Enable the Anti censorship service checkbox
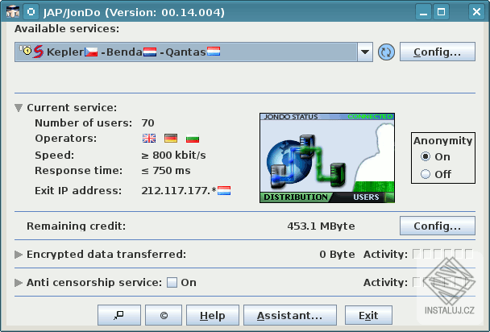The image size is (490, 332). 172,283
